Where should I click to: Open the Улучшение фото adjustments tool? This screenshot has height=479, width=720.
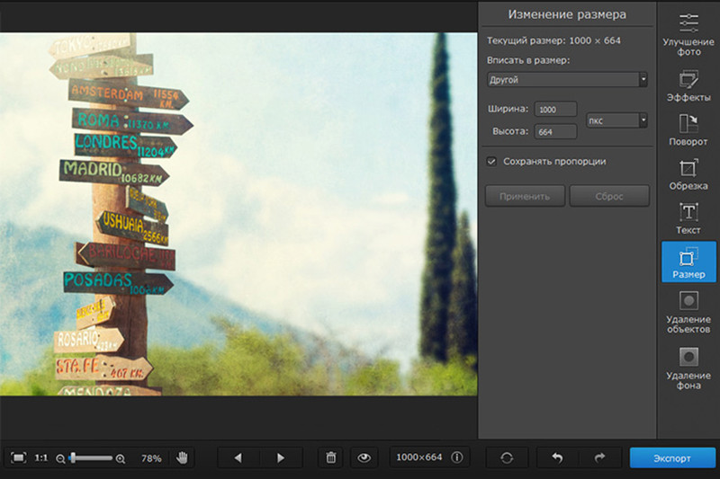688,35
